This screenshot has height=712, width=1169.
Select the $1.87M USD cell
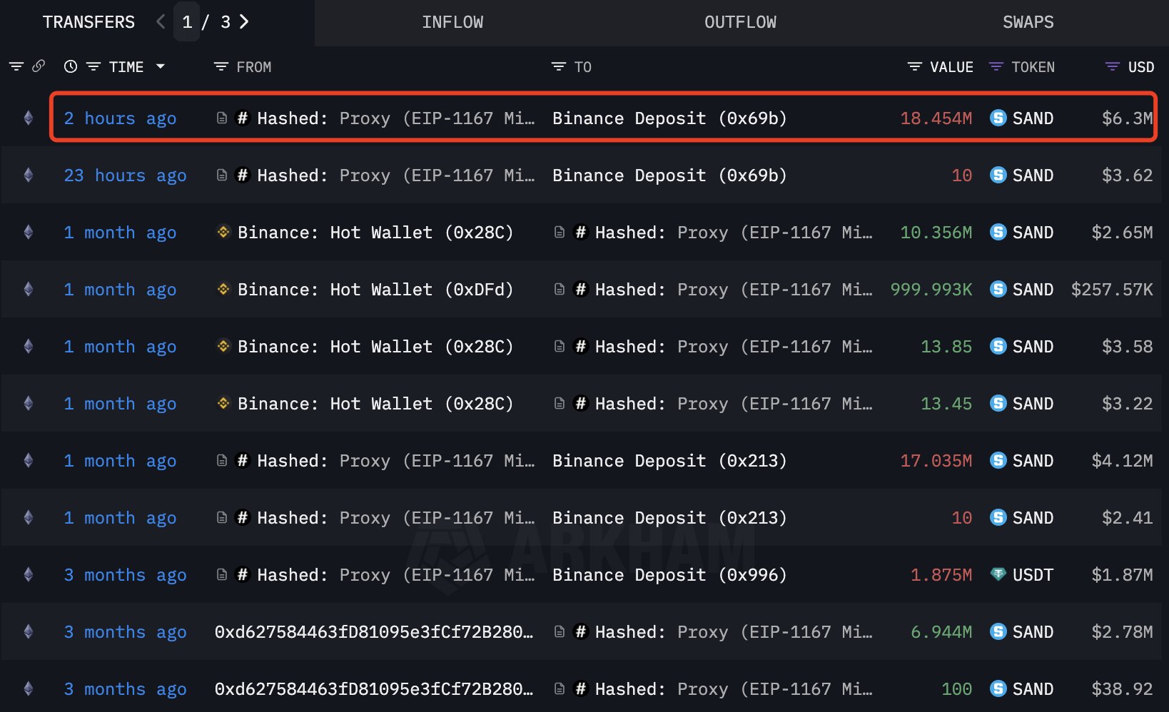click(x=1122, y=575)
